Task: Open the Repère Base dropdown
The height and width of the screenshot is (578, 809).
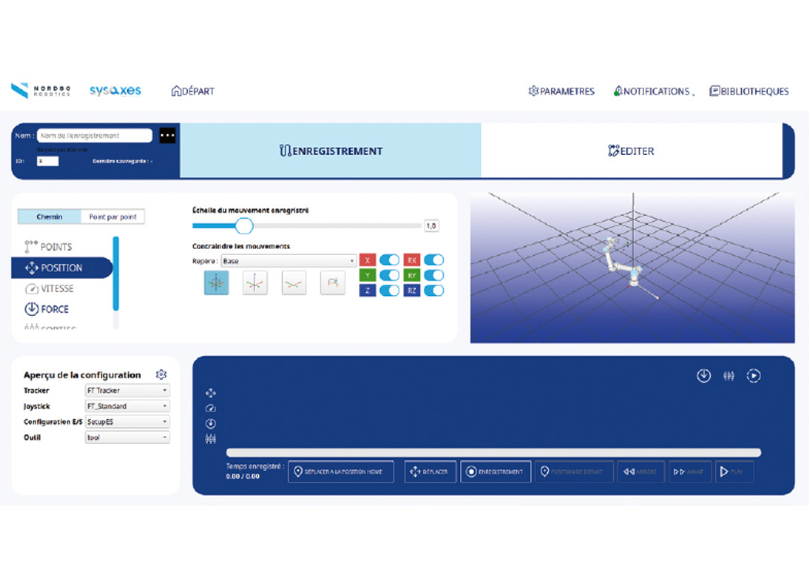Action: click(288, 260)
